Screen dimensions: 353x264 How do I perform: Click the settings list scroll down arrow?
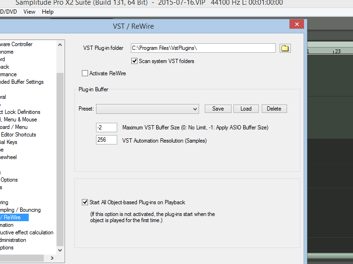[60, 250]
